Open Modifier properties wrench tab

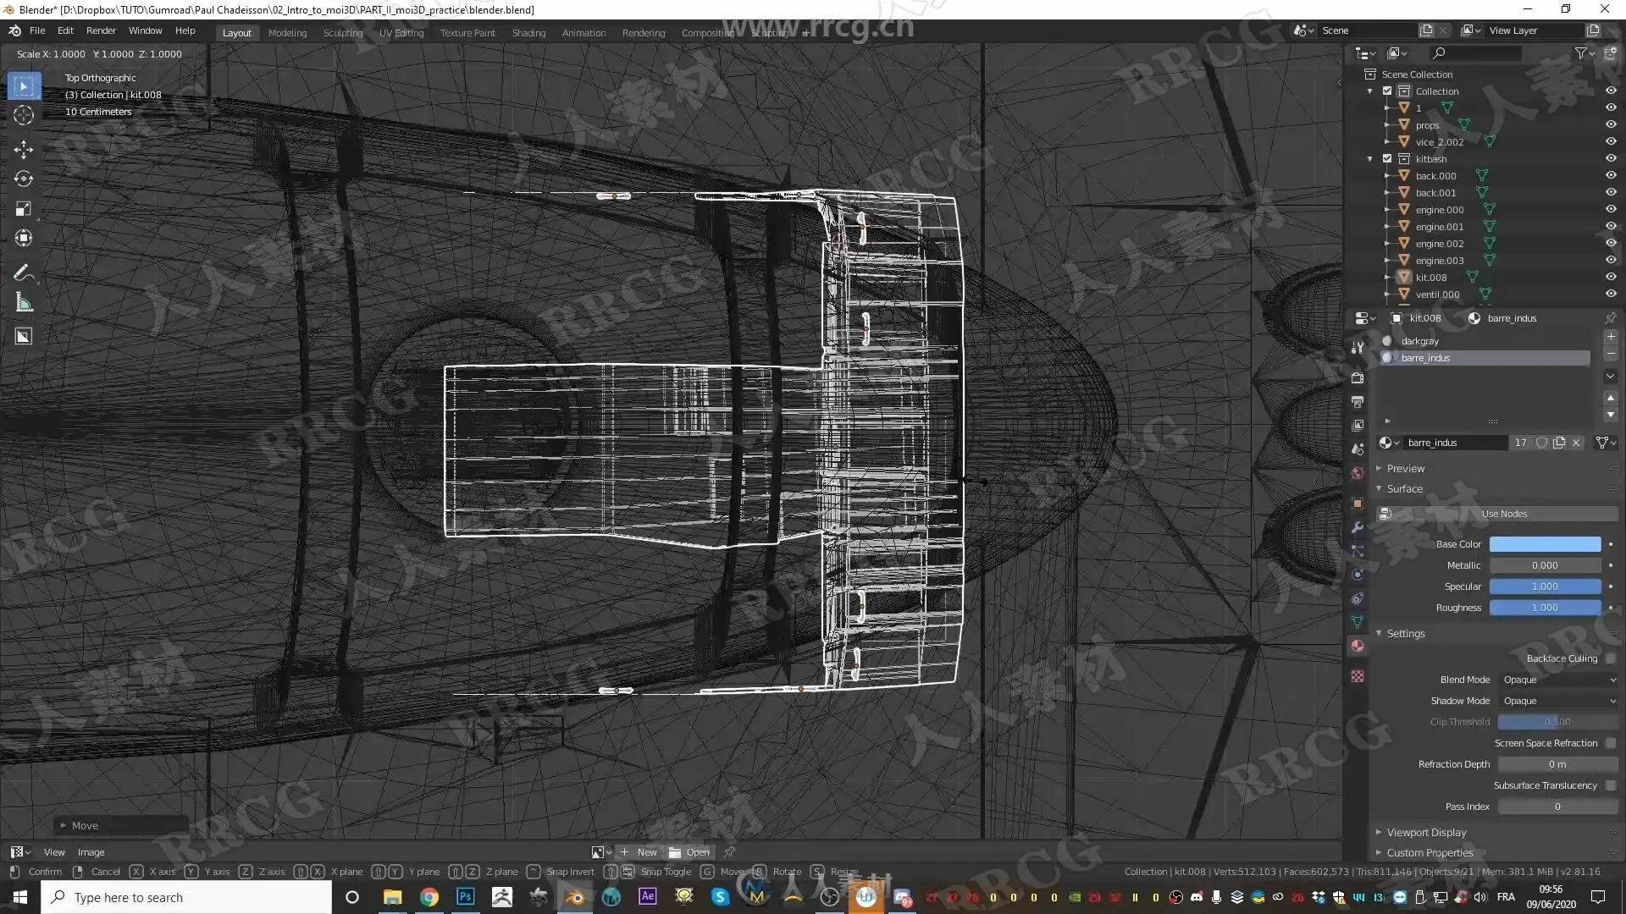click(1358, 527)
